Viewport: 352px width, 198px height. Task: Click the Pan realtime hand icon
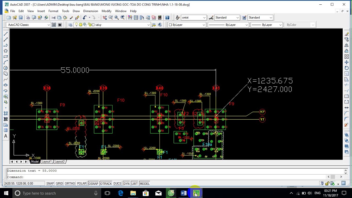pyautogui.click(x=105, y=18)
